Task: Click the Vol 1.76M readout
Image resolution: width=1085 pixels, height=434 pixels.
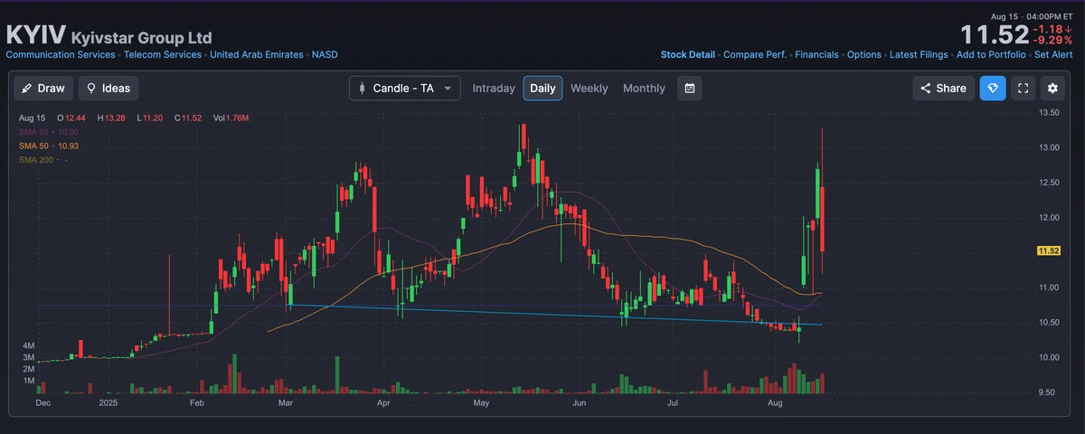Action: click(231, 118)
